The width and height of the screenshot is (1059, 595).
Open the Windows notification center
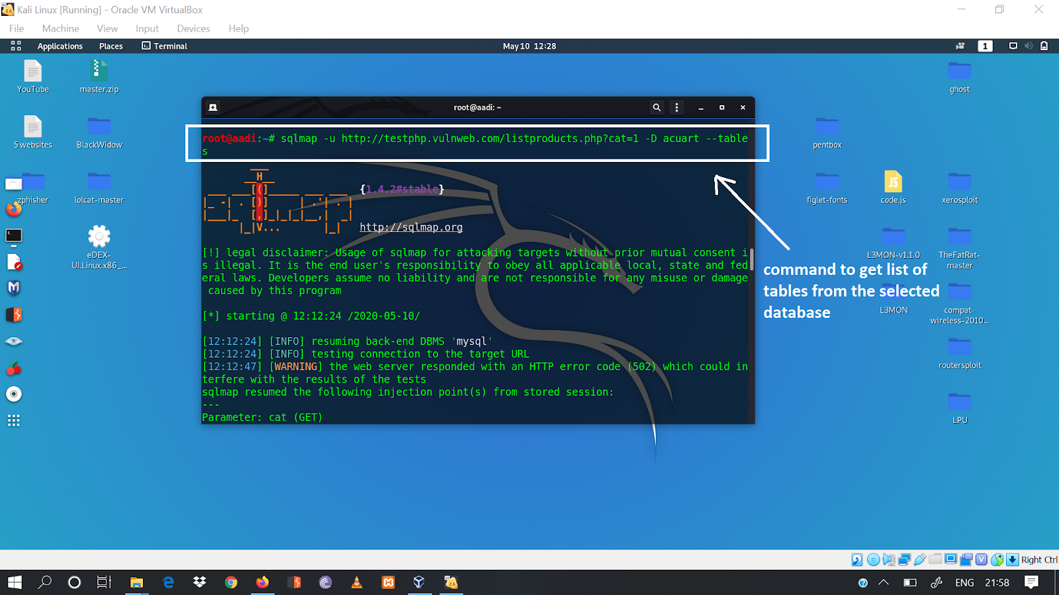pyautogui.click(x=1031, y=582)
